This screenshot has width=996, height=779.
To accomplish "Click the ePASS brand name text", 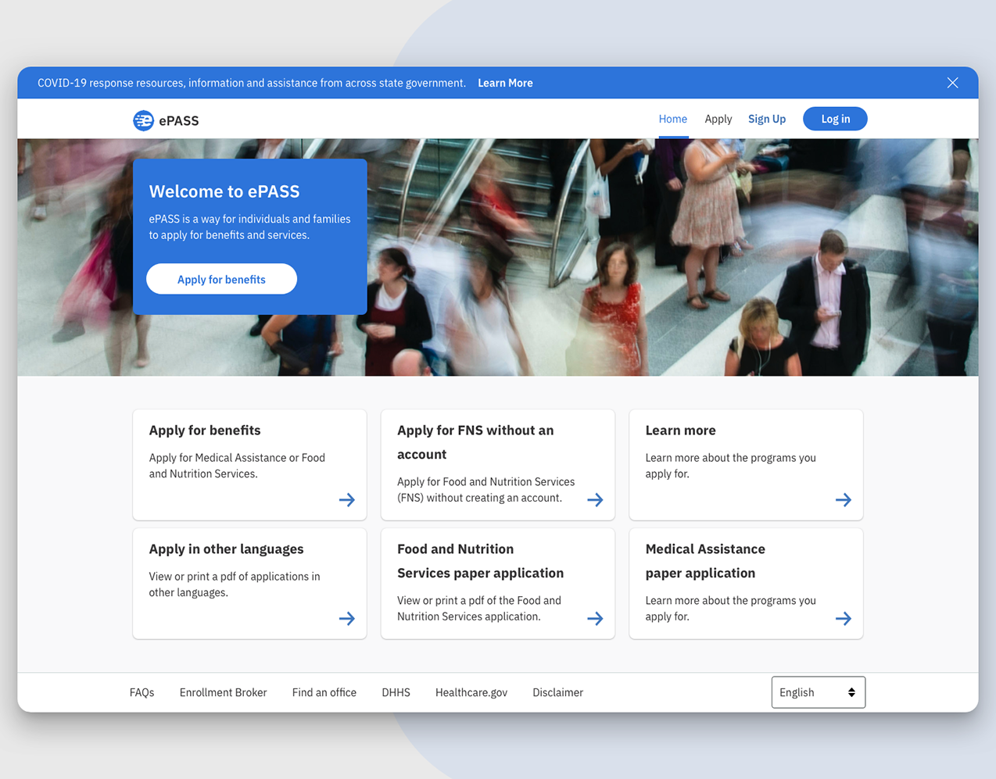I will [178, 120].
